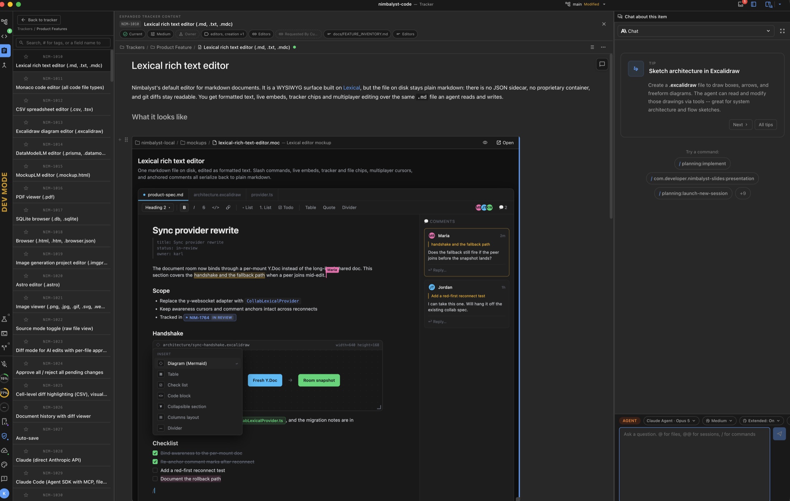Click the muted microphone icon

pos(4,364)
